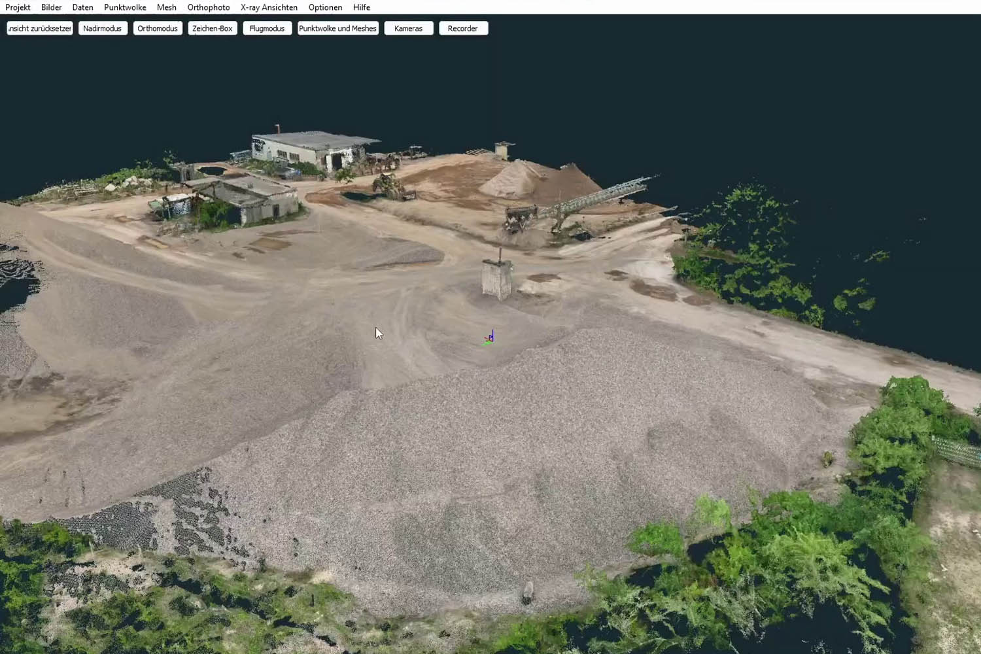Switch to Nadirmodus view
The height and width of the screenshot is (654, 981).
[x=103, y=28]
